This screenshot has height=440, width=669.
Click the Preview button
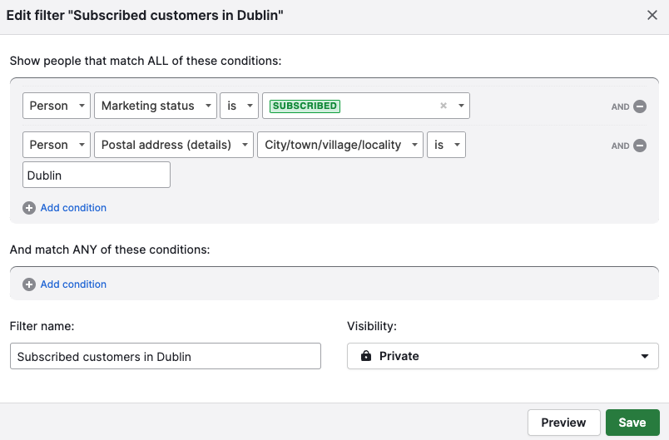(563, 423)
